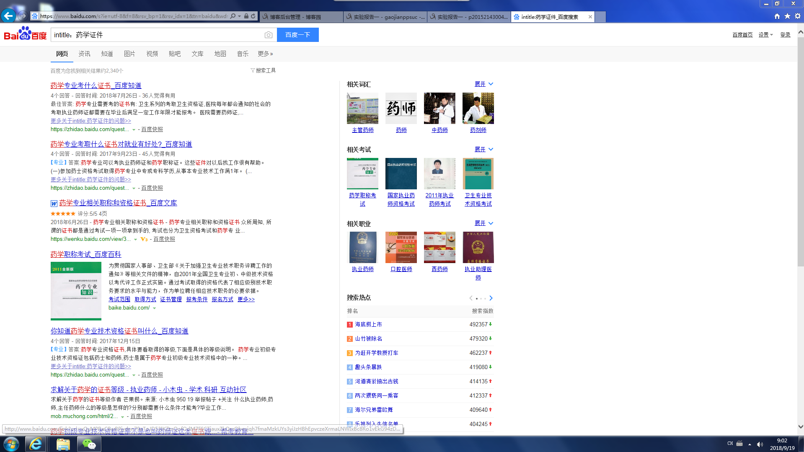
Task: Switch to the 知道 tab
Action: click(107, 54)
